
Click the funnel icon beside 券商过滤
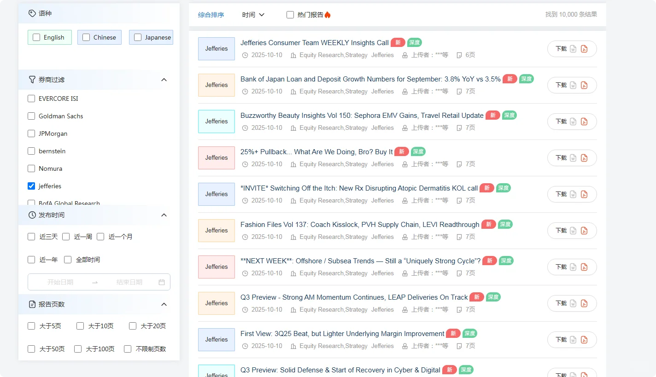click(x=32, y=80)
